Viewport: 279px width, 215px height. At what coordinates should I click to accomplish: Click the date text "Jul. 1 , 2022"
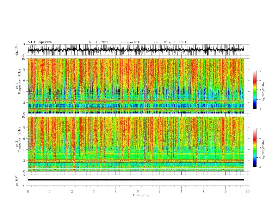98,42
